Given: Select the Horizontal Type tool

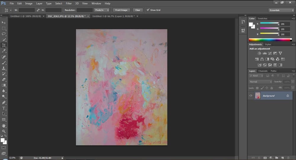Looking at the screenshot, I should click(4, 108).
